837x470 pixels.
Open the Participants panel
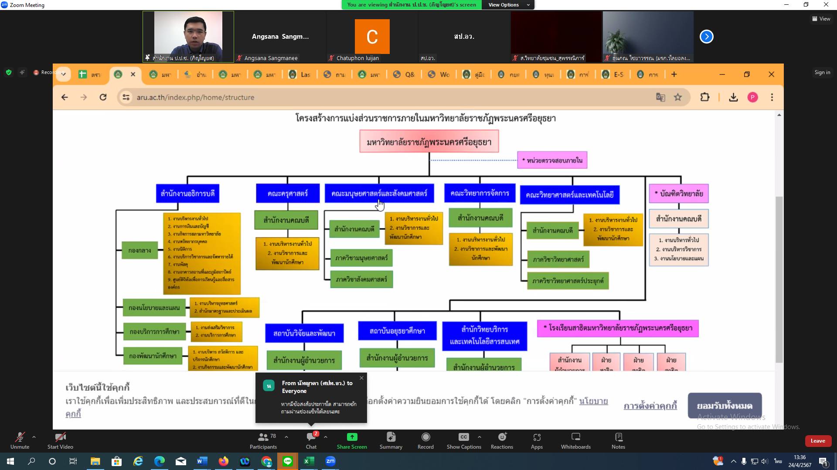coord(263,440)
